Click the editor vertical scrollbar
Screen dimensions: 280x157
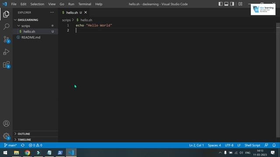(x=278, y=80)
